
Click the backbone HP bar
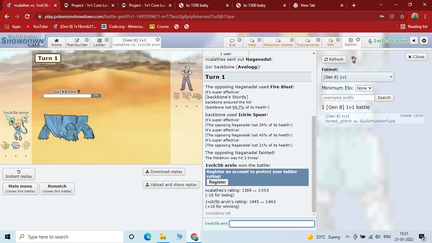pos(72,96)
